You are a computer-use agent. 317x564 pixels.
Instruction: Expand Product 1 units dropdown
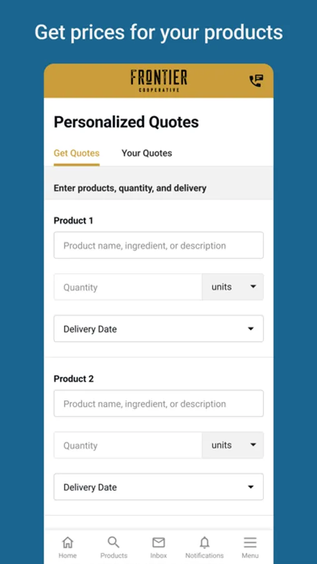pos(233,286)
